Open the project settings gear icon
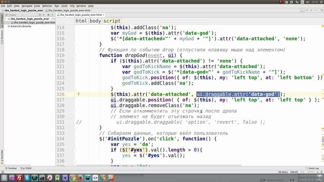The height and width of the screenshot is (182, 324). coord(49,15)
